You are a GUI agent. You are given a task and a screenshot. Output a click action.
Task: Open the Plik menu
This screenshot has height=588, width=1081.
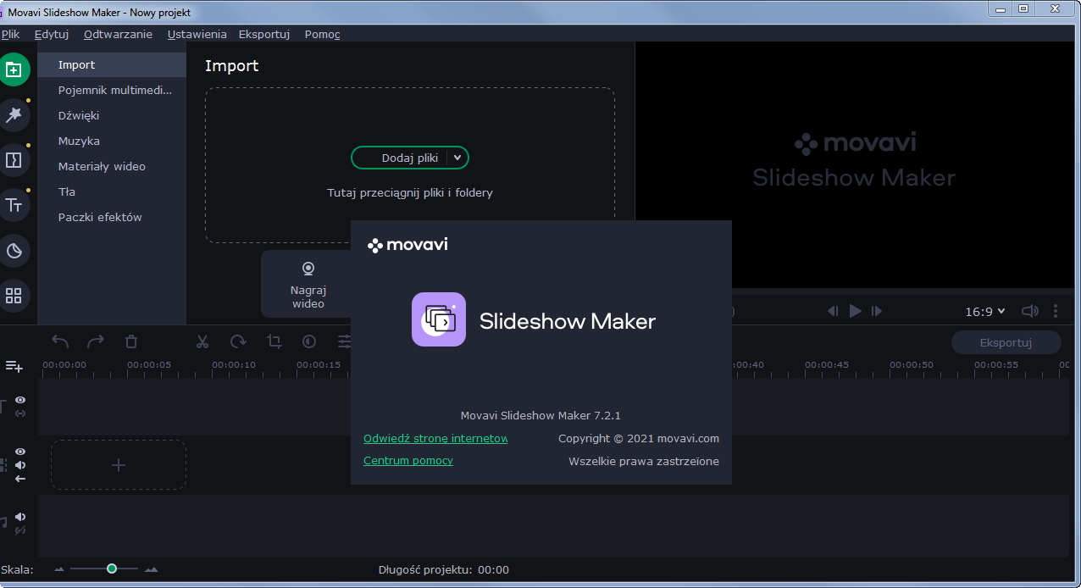pos(10,34)
